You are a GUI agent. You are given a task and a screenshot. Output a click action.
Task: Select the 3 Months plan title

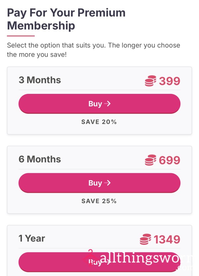[40, 80]
